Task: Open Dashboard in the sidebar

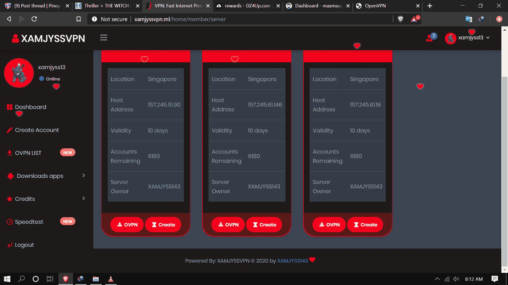Action: click(30, 107)
